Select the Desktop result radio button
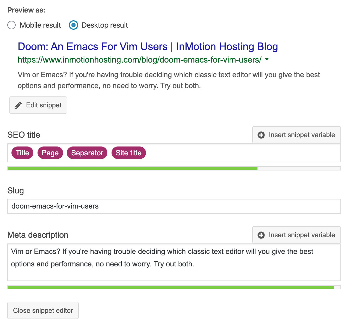Image resolution: width=356 pixels, height=330 pixels. click(x=73, y=25)
